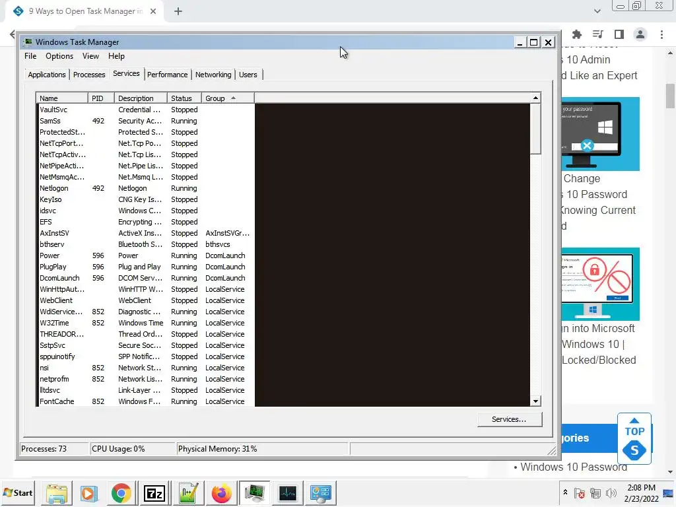Switch to the Applications tab
The height and width of the screenshot is (507, 676).
tap(47, 75)
